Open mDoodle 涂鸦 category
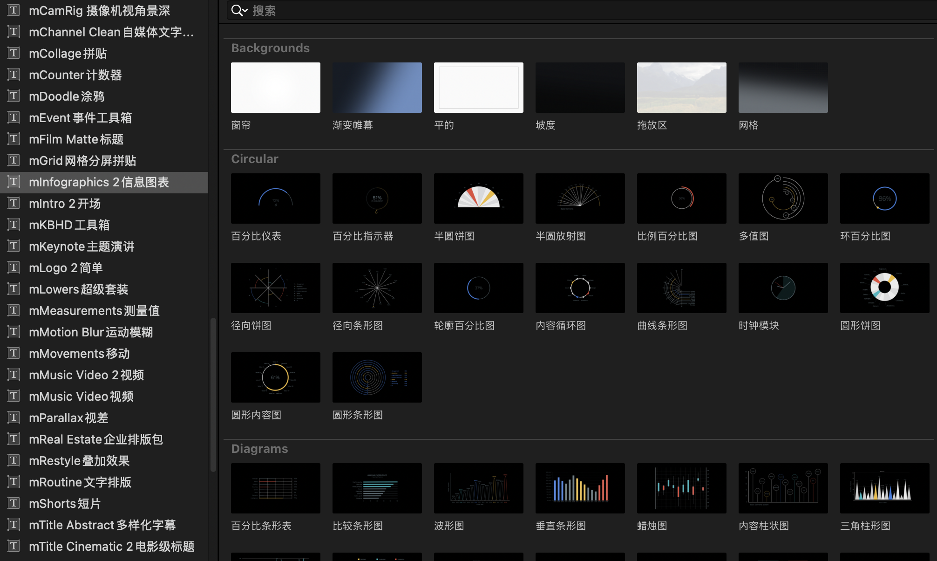 [104, 96]
